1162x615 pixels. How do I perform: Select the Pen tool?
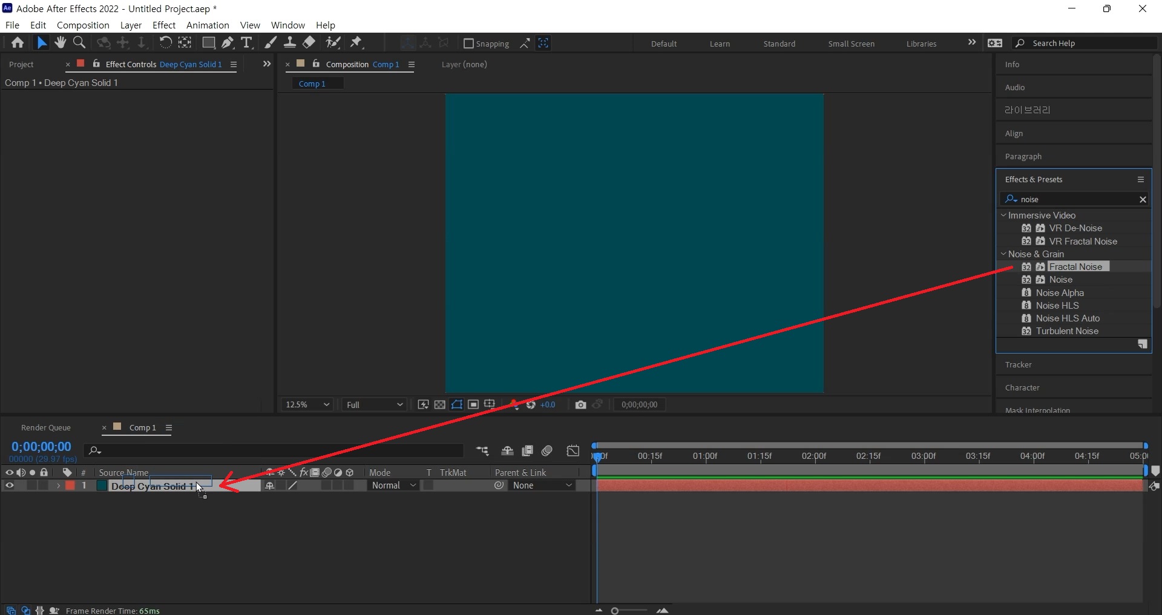click(228, 43)
